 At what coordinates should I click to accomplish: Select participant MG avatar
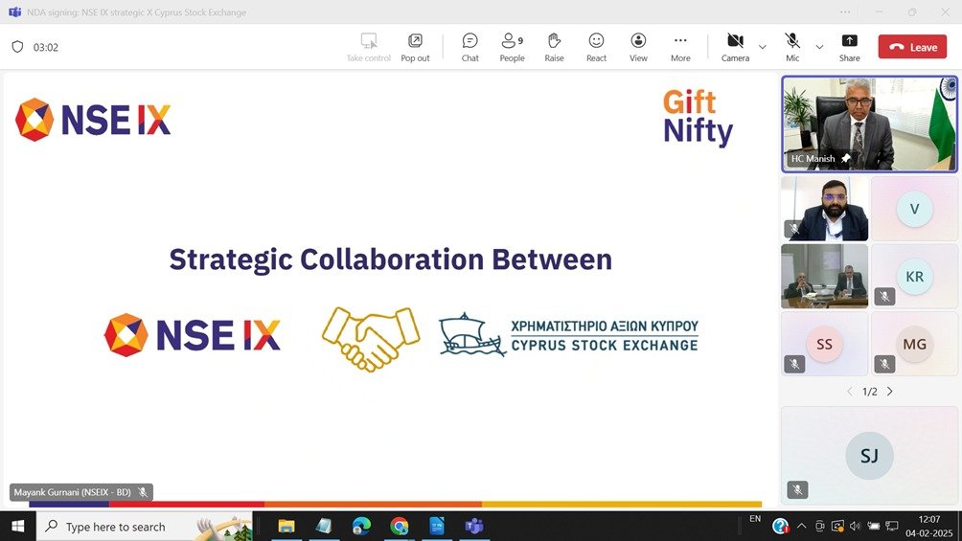pyautogui.click(x=914, y=344)
